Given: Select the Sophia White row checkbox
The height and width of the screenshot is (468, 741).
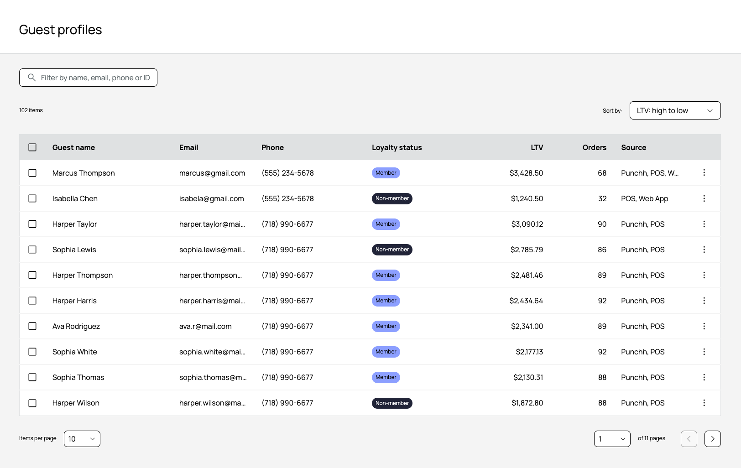Looking at the screenshot, I should (x=32, y=352).
